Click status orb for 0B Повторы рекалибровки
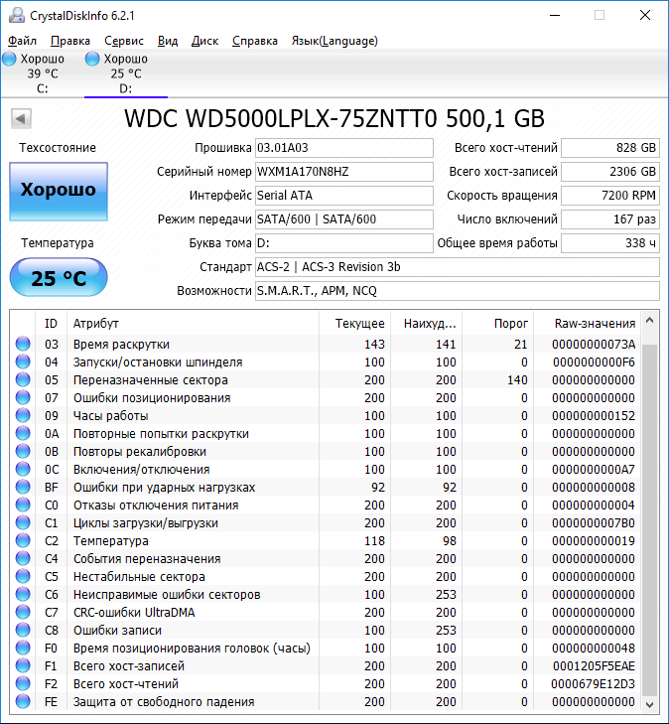The height and width of the screenshot is (724, 669). tap(23, 451)
